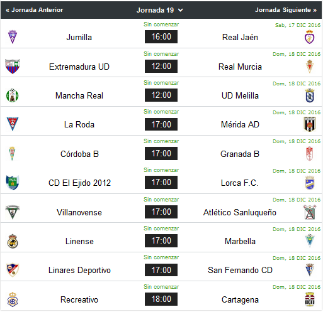323x312 pixels.
Task: Click the Mancha Real round badge
Action: (13, 95)
